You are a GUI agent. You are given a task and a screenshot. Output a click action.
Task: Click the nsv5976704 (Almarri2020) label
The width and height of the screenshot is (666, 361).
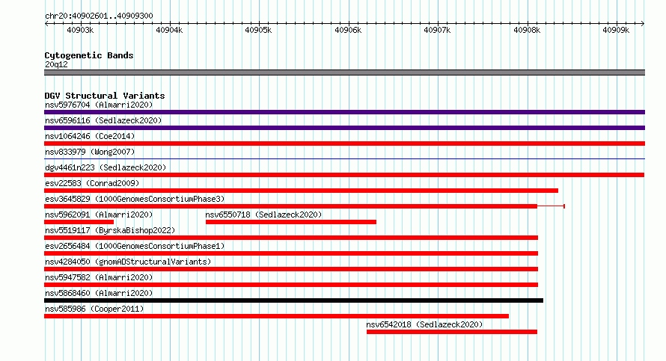tap(99, 105)
